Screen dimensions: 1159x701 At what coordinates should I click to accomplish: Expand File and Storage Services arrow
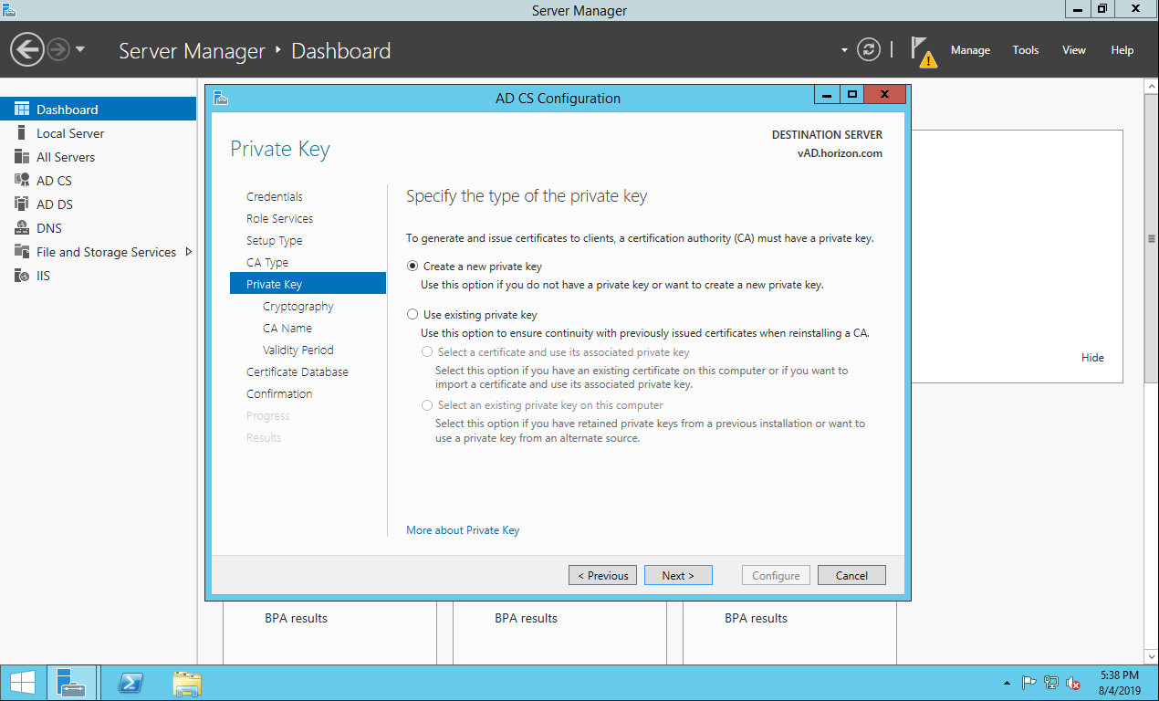pyautogui.click(x=189, y=252)
